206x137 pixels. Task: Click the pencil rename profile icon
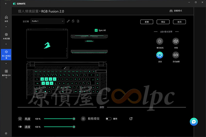click(x=68, y=21)
